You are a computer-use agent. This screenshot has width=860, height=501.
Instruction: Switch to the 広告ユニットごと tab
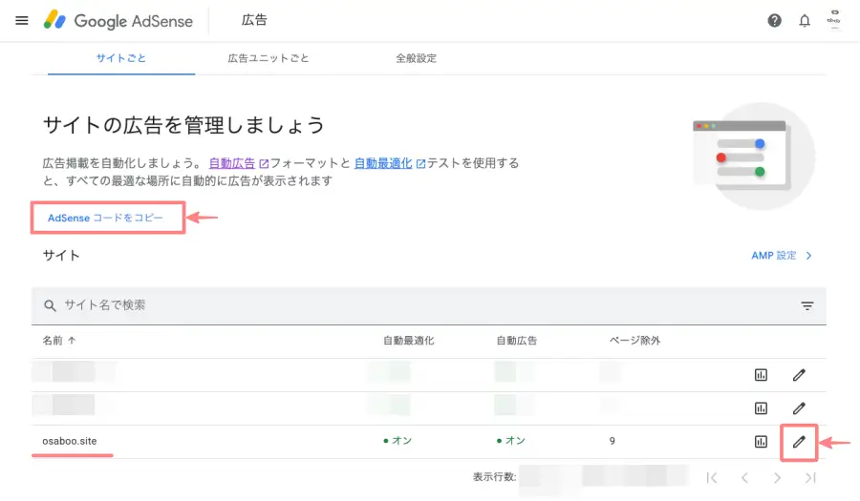tap(269, 58)
